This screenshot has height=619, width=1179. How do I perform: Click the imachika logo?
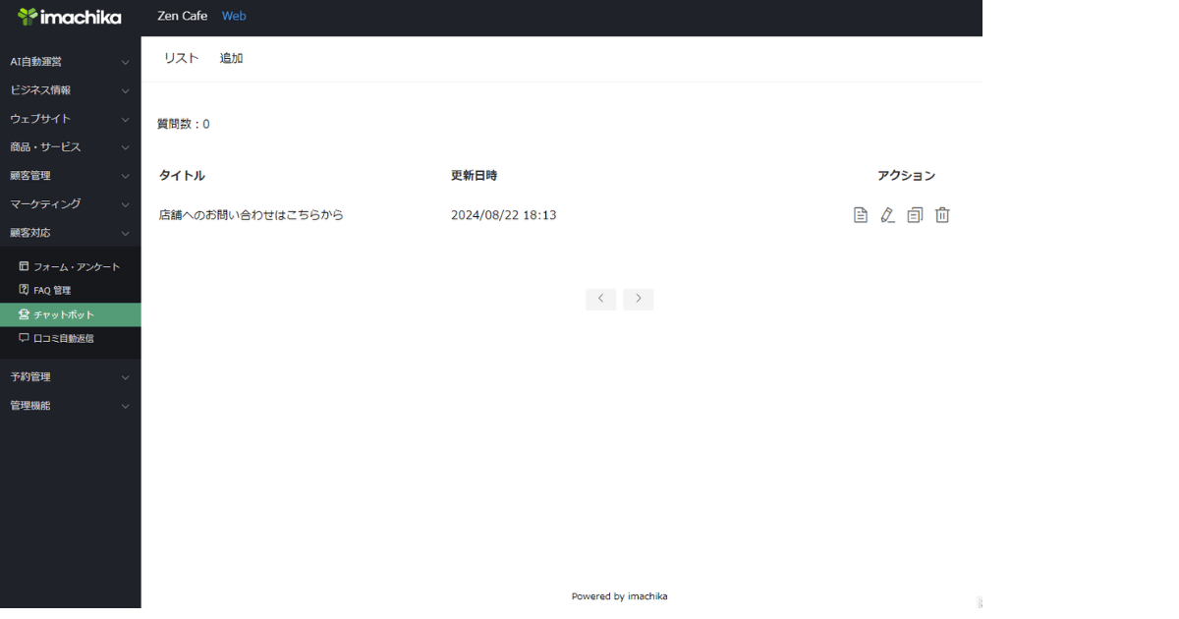69,17
